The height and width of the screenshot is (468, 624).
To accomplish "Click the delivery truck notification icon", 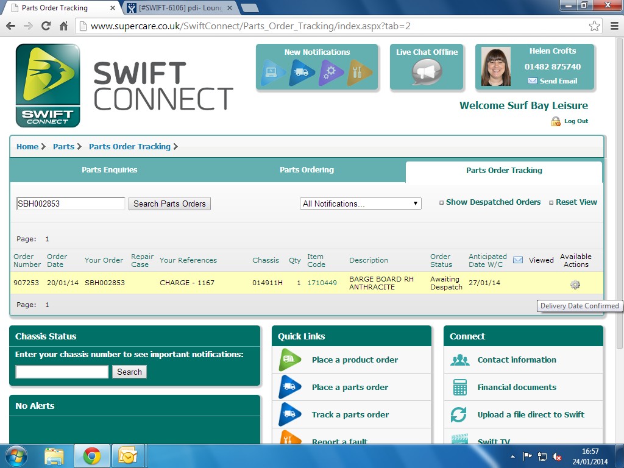I will coord(302,73).
